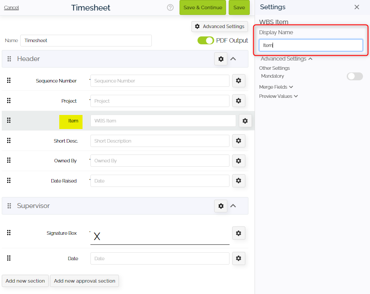This screenshot has height=294, width=370.
Task: Click the Owned By placeholder field
Action: pos(160,161)
